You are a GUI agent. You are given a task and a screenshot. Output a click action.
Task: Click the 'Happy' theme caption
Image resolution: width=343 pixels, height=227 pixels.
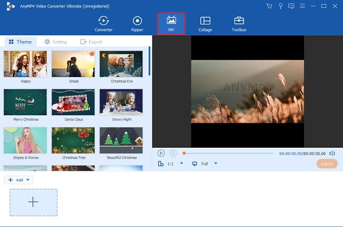pyautogui.click(x=26, y=81)
